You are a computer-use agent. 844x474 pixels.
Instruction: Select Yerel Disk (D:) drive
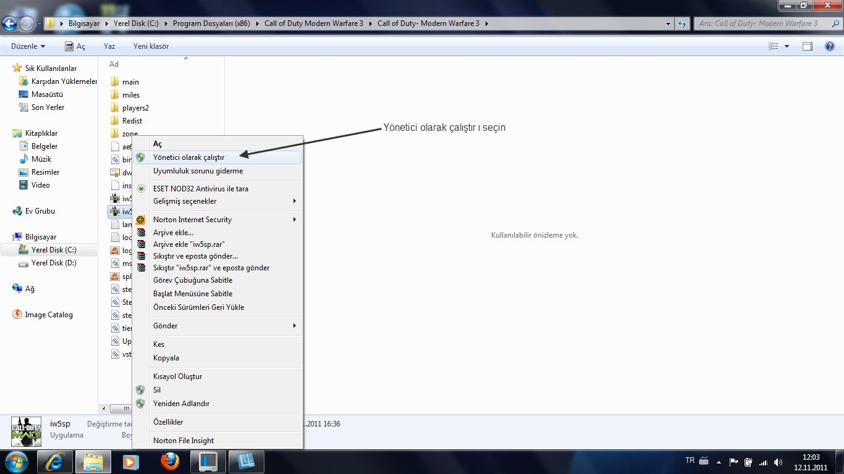48,263
